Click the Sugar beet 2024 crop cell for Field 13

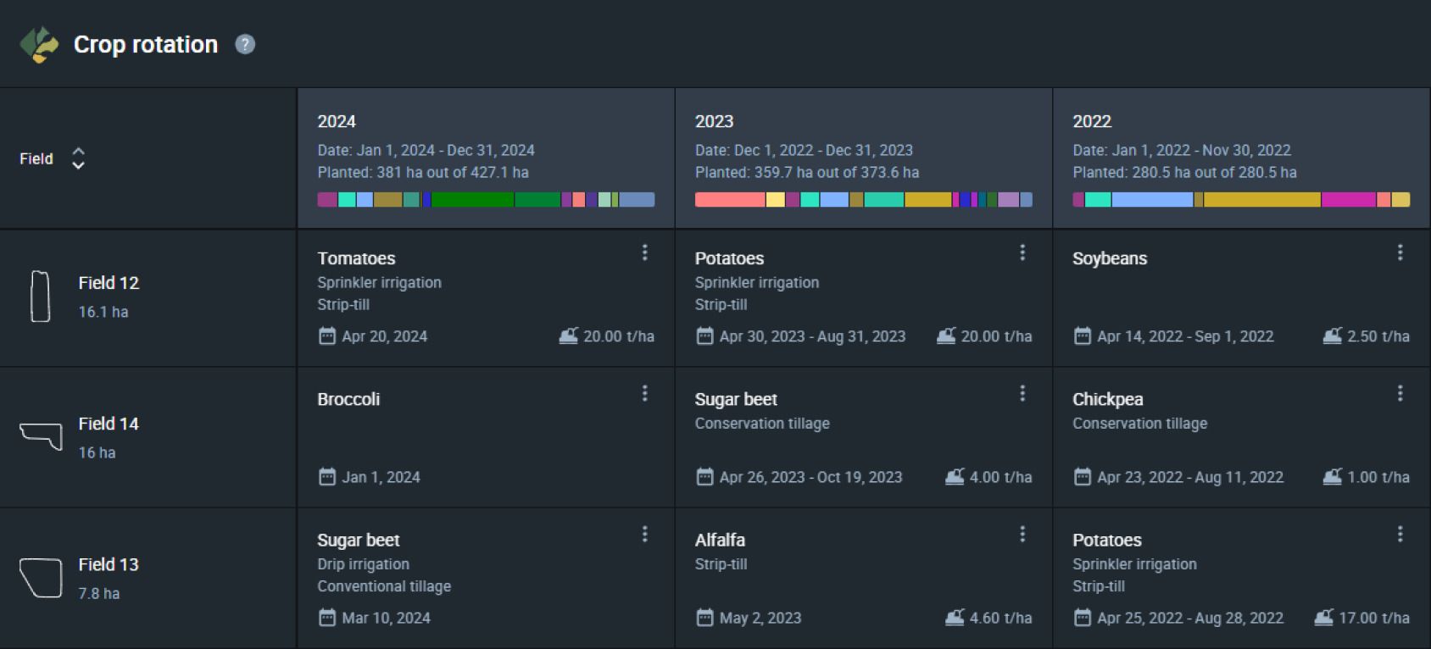[x=486, y=579]
